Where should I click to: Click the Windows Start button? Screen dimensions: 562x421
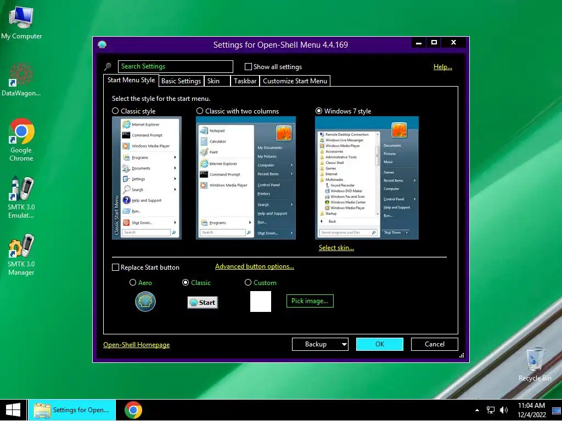(x=13, y=410)
